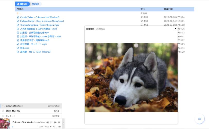The image size is (209, 129).
Task: Click the 音乐.mp3 file icon
Action: [18, 48]
